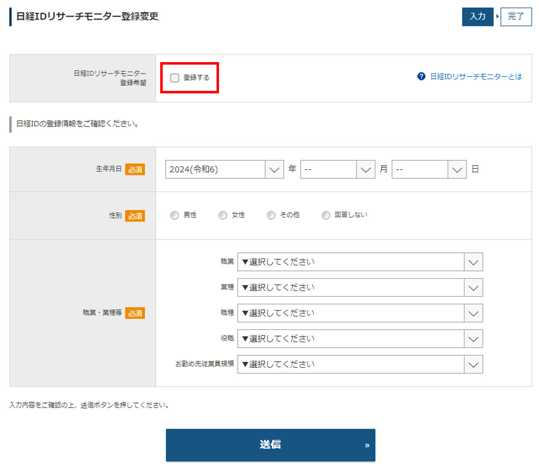
Task: Click the 送信 submit button
Action: click(270, 445)
